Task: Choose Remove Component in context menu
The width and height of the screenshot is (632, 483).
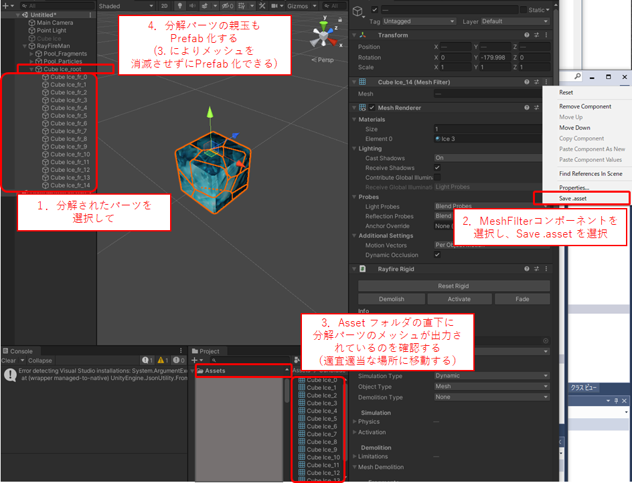Action: [x=587, y=106]
